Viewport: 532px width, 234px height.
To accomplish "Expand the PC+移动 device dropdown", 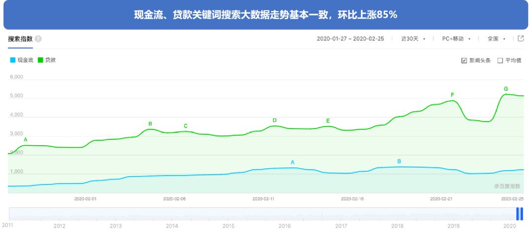I will (x=456, y=39).
